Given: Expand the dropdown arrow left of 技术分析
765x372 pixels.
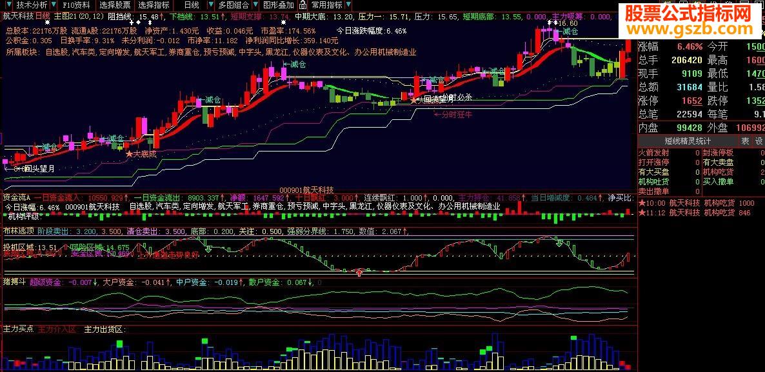Looking at the screenshot, I should [8, 5].
